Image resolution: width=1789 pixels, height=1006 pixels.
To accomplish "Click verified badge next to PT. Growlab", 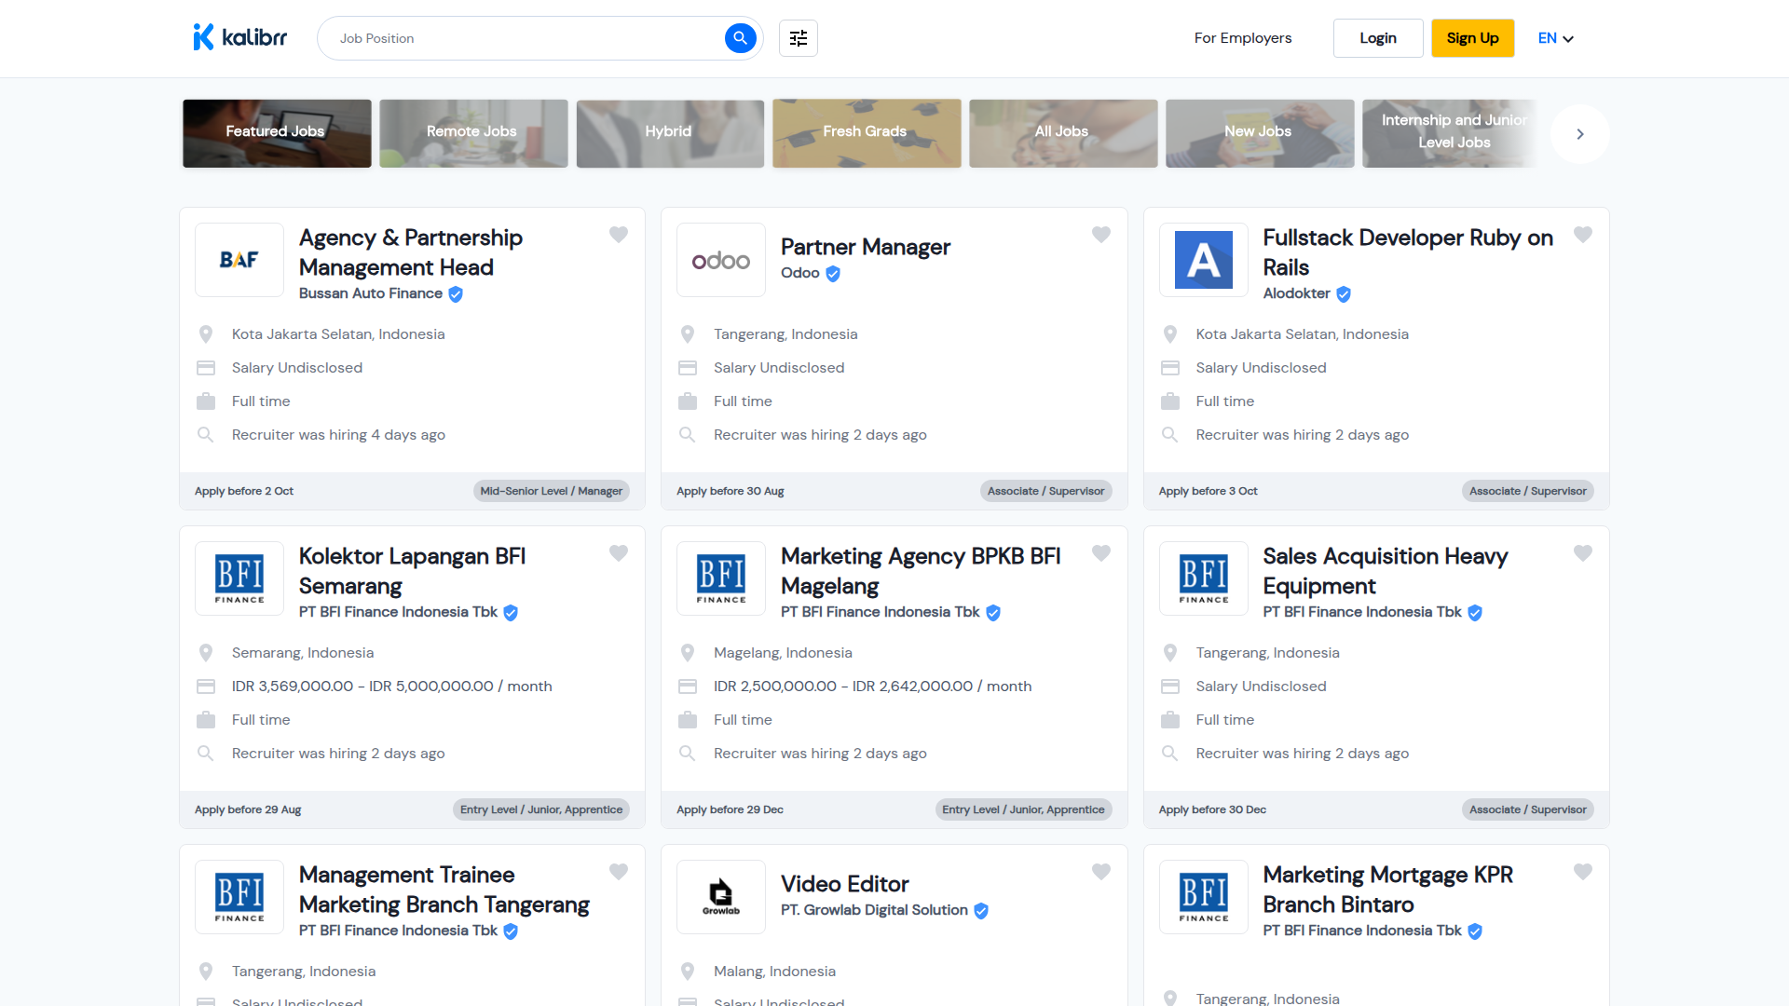I will pyautogui.click(x=981, y=911).
